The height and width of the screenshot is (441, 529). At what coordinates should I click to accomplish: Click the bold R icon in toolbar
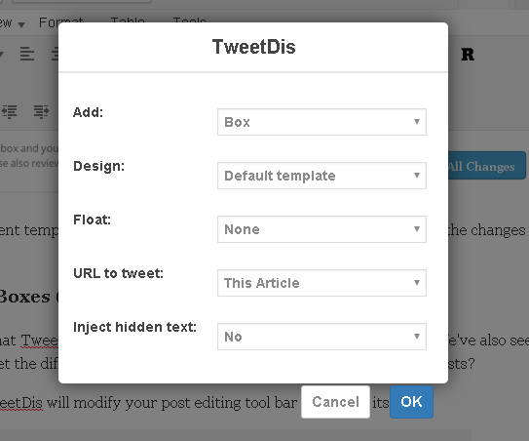tap(468, 55)
